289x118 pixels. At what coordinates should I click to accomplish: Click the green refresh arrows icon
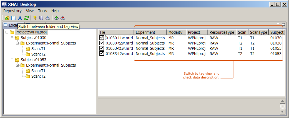(x=26, y=18)
